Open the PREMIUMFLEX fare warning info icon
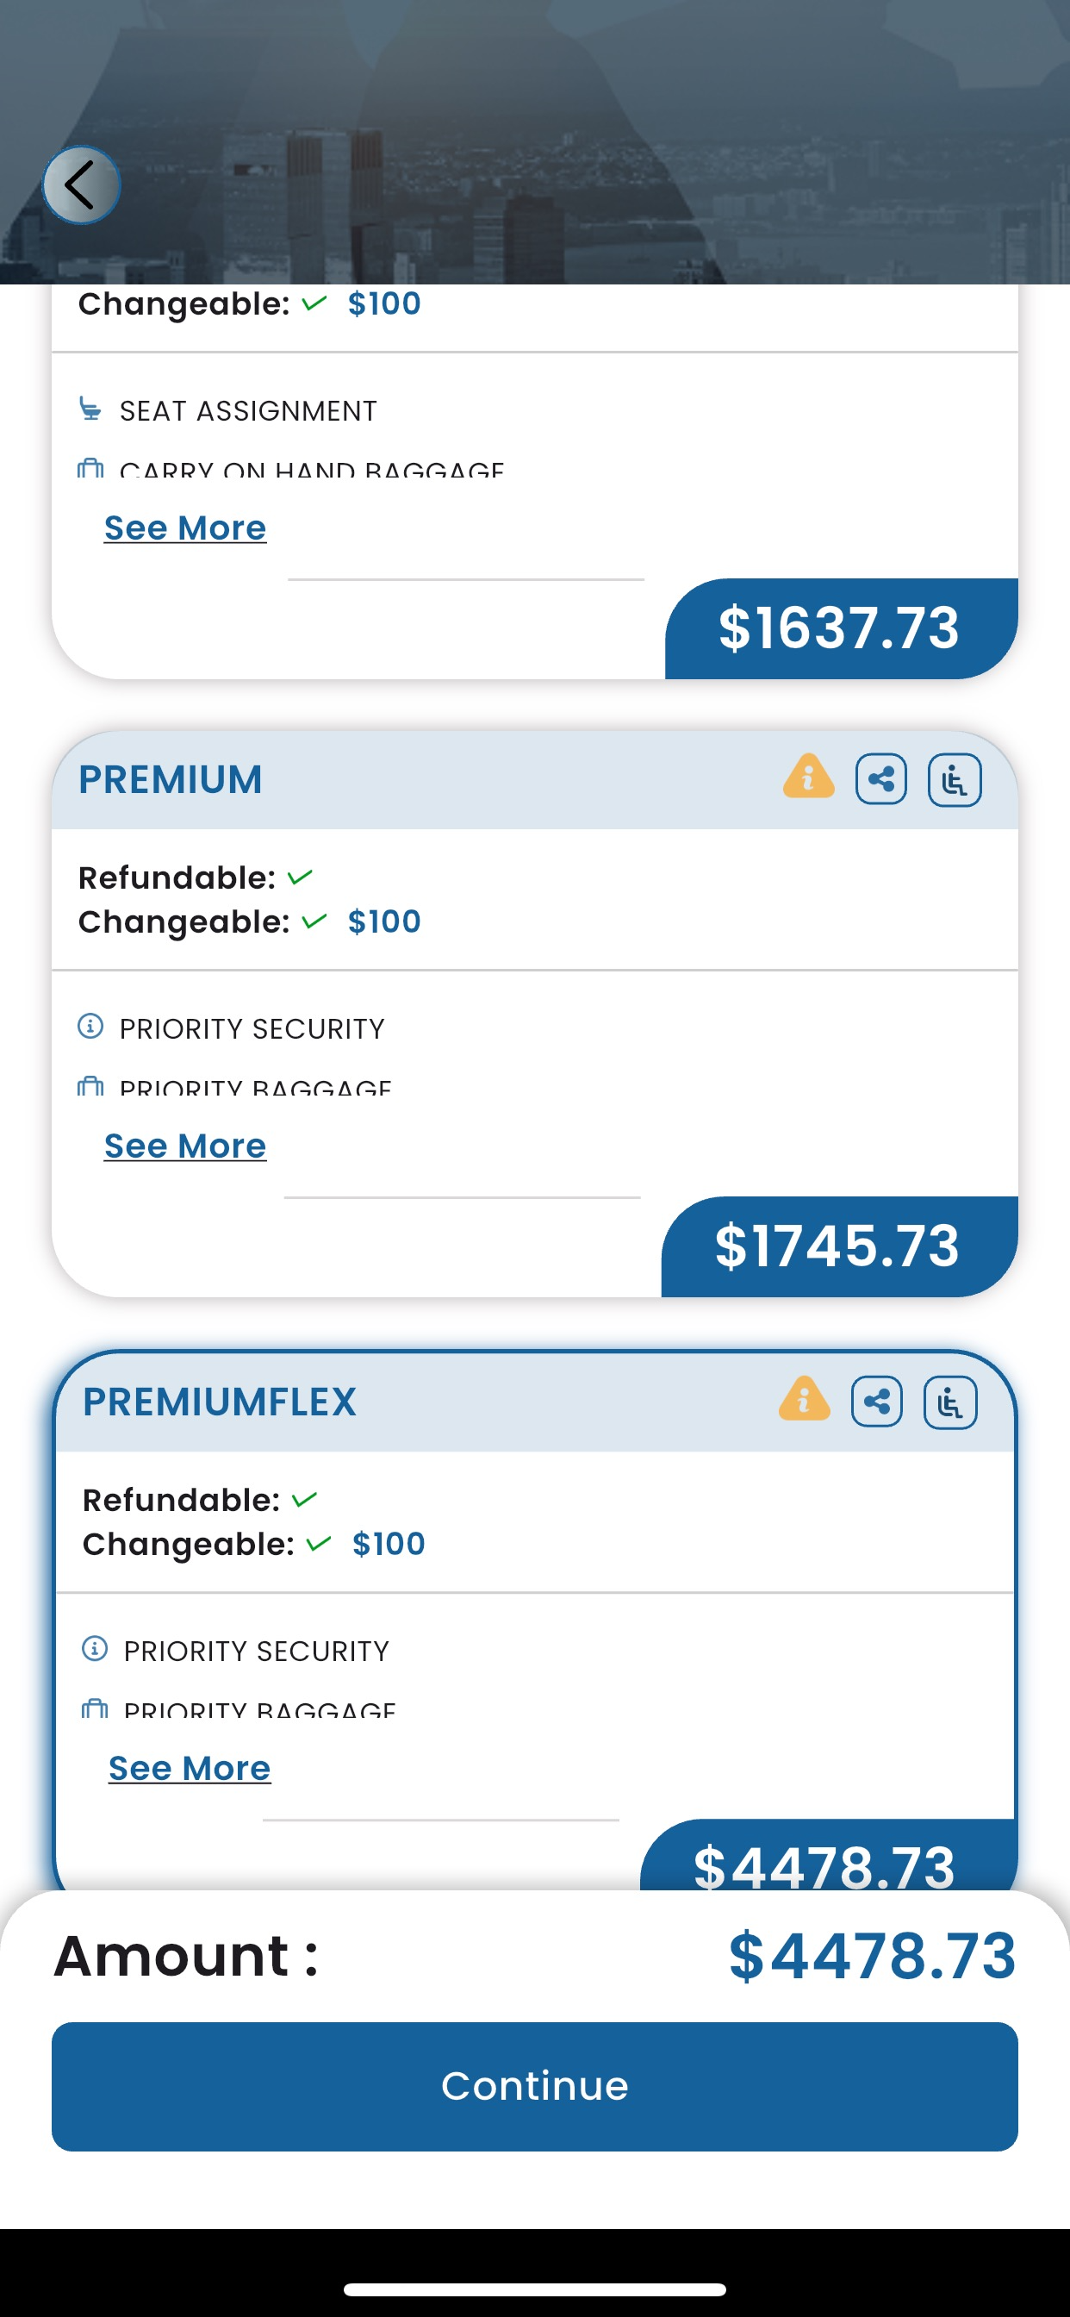 pos(804,1400)
